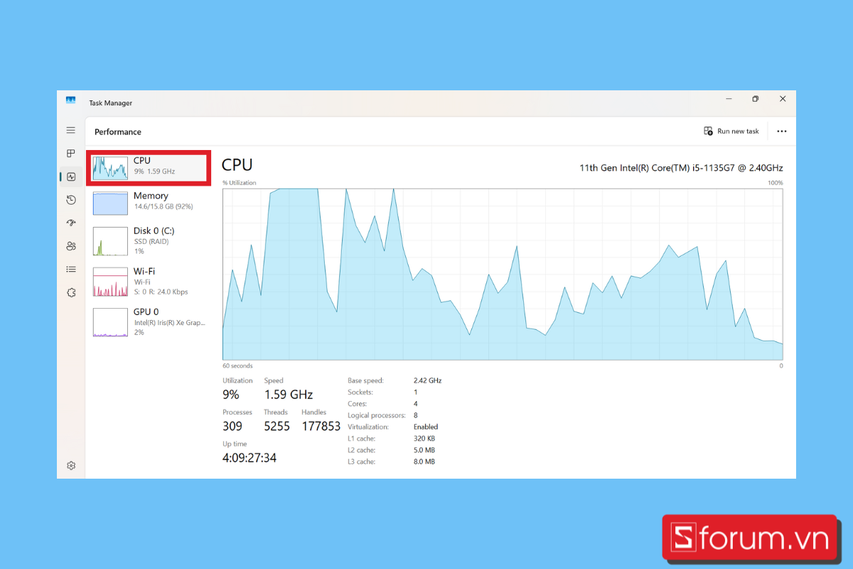
Task: Select the GPU 0 entry
Action: pyautogui.click(x=149, y=322)
